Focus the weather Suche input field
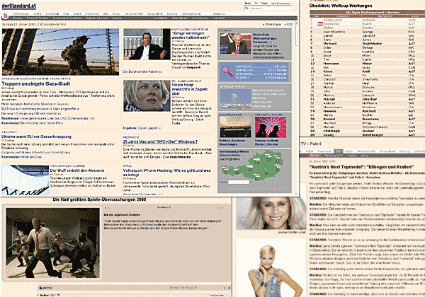 239,182
